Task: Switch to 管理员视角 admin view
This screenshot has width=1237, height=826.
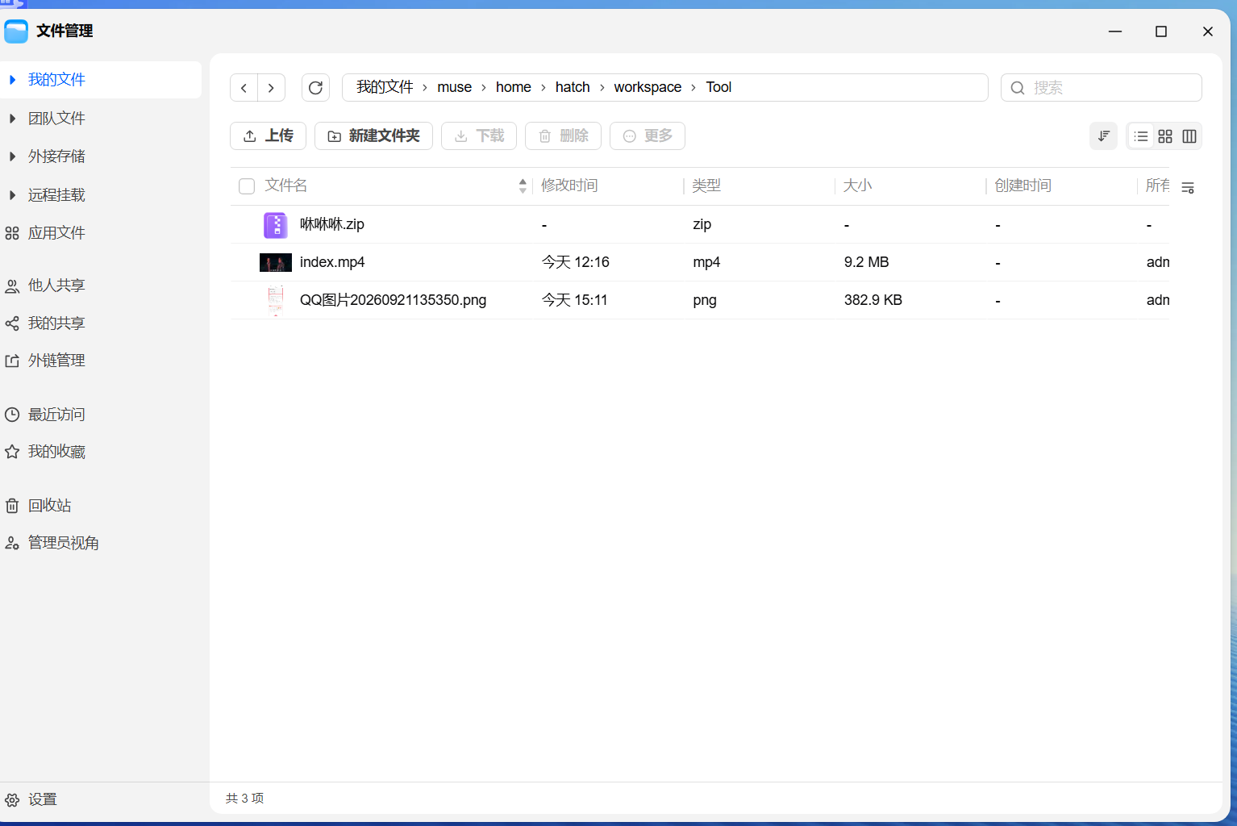Action: [63, 543]
